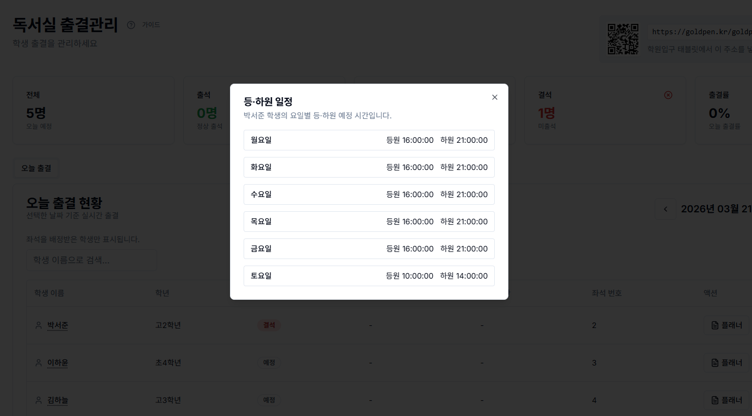The height and width of the screenshot is (416, 752).
Task: Open student 박서준's name link
Action: point(58,325)
